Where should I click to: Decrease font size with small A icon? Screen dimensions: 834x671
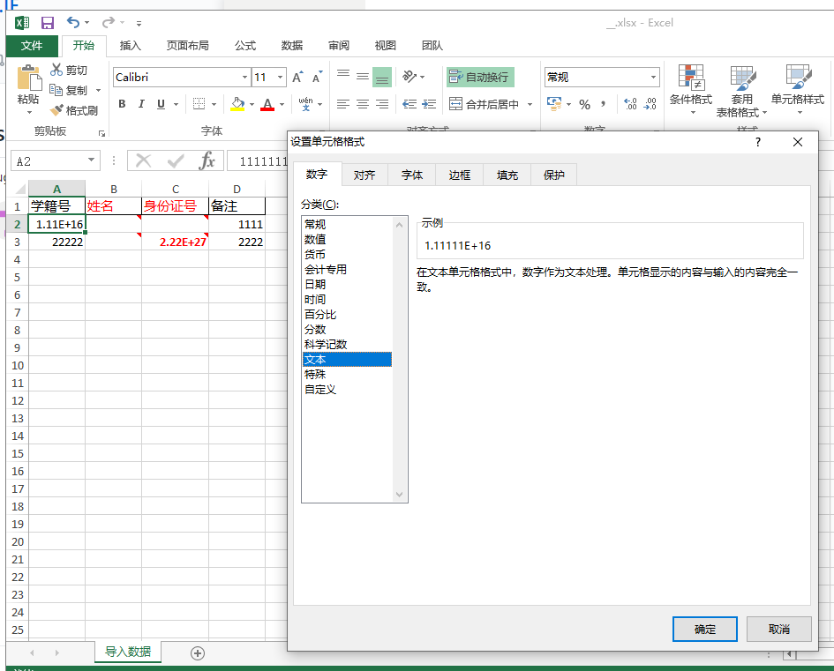(317, 77)
